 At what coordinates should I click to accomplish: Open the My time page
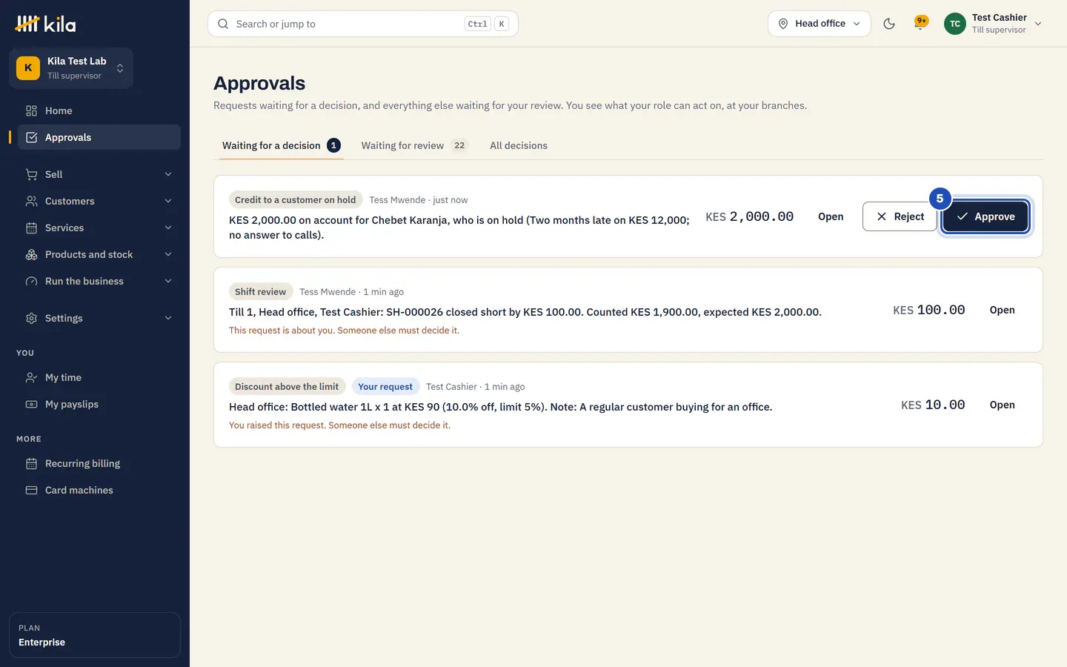pyautogui.click(x=99, y=377)
